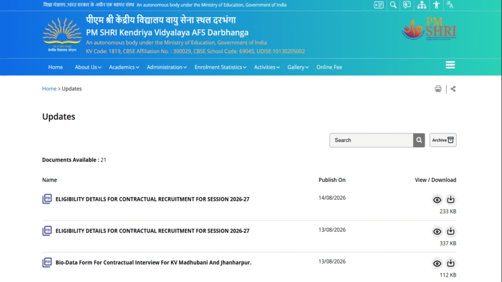Click the PDF icon of Bio-Data Form row
Screen dimensions: 502x282
(47, 262)
